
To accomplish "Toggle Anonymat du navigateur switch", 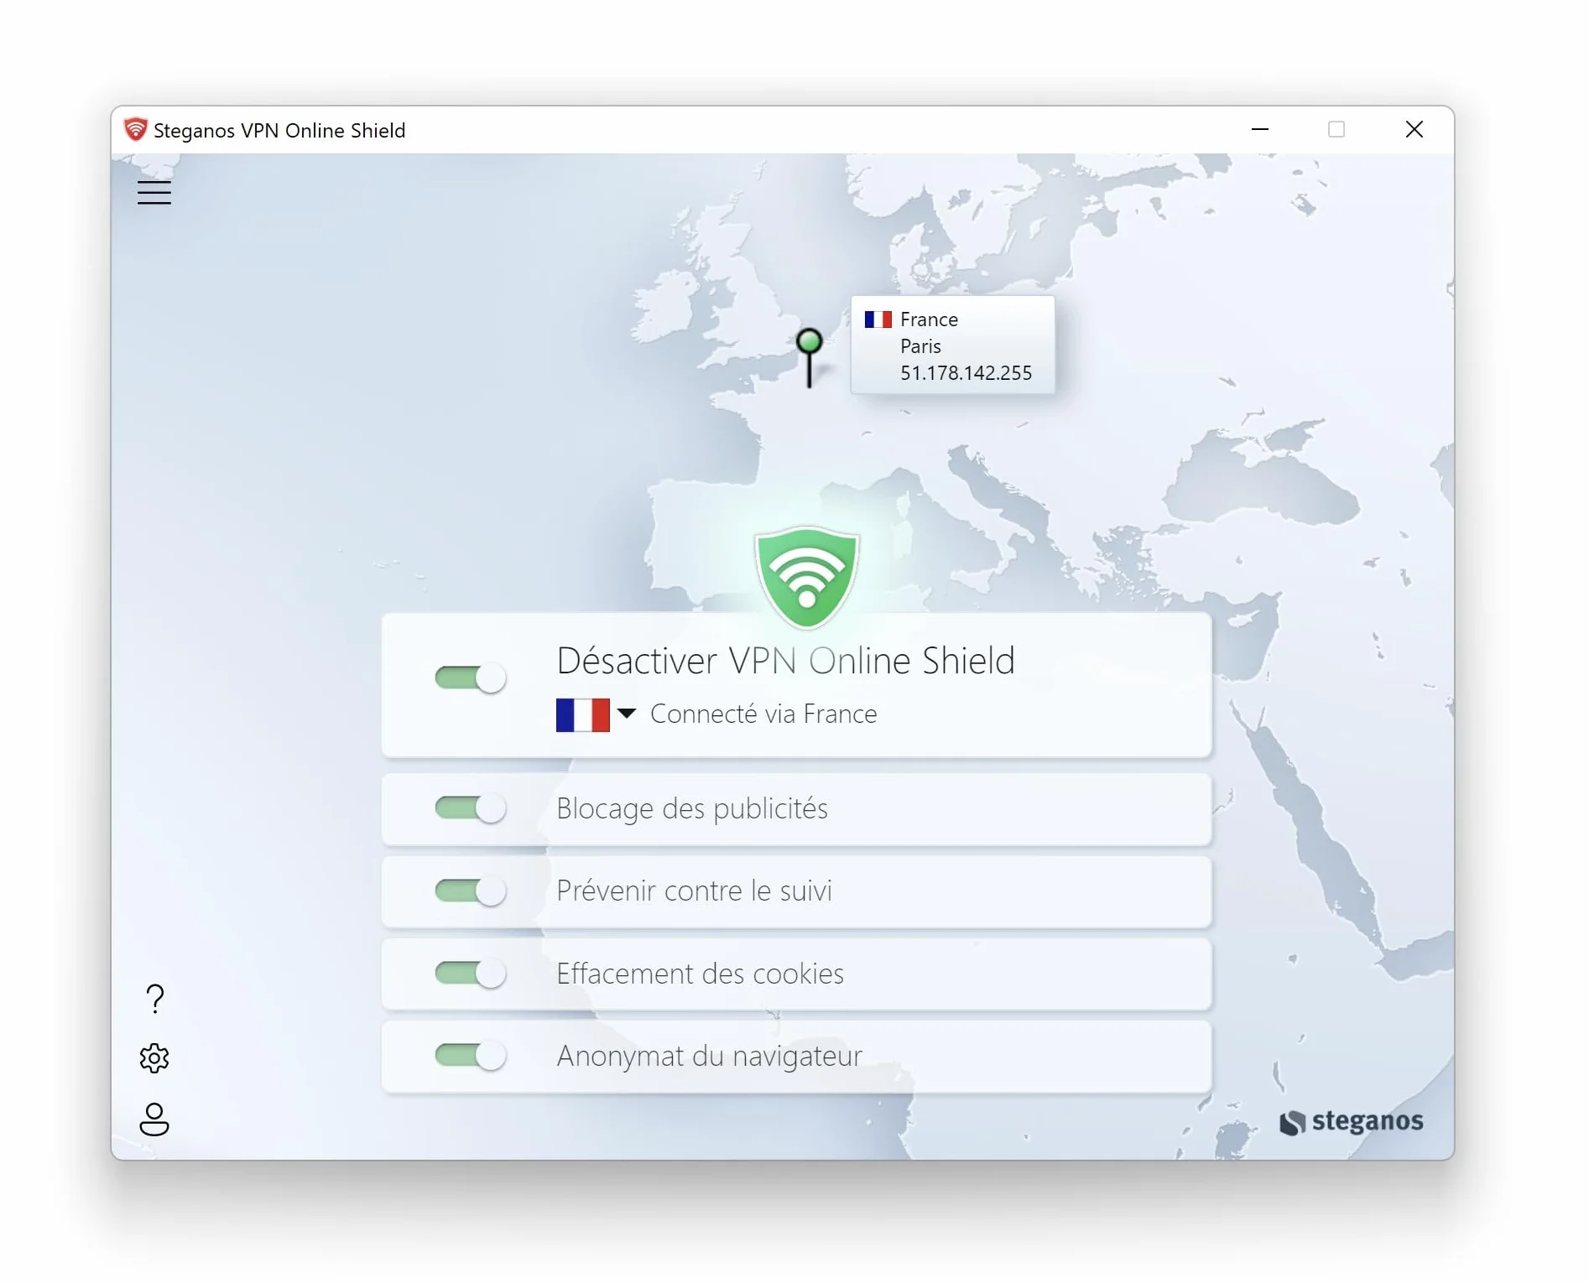I will click(471, 1055).
